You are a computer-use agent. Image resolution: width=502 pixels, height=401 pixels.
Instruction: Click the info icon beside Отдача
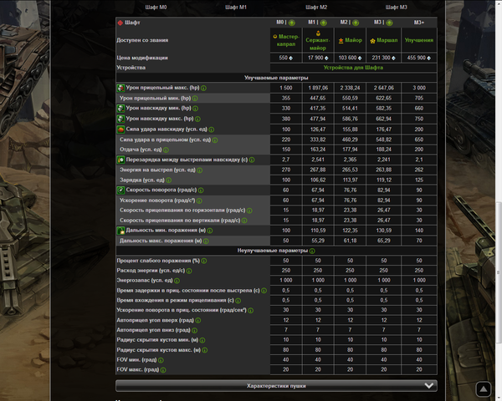point(166,150)
